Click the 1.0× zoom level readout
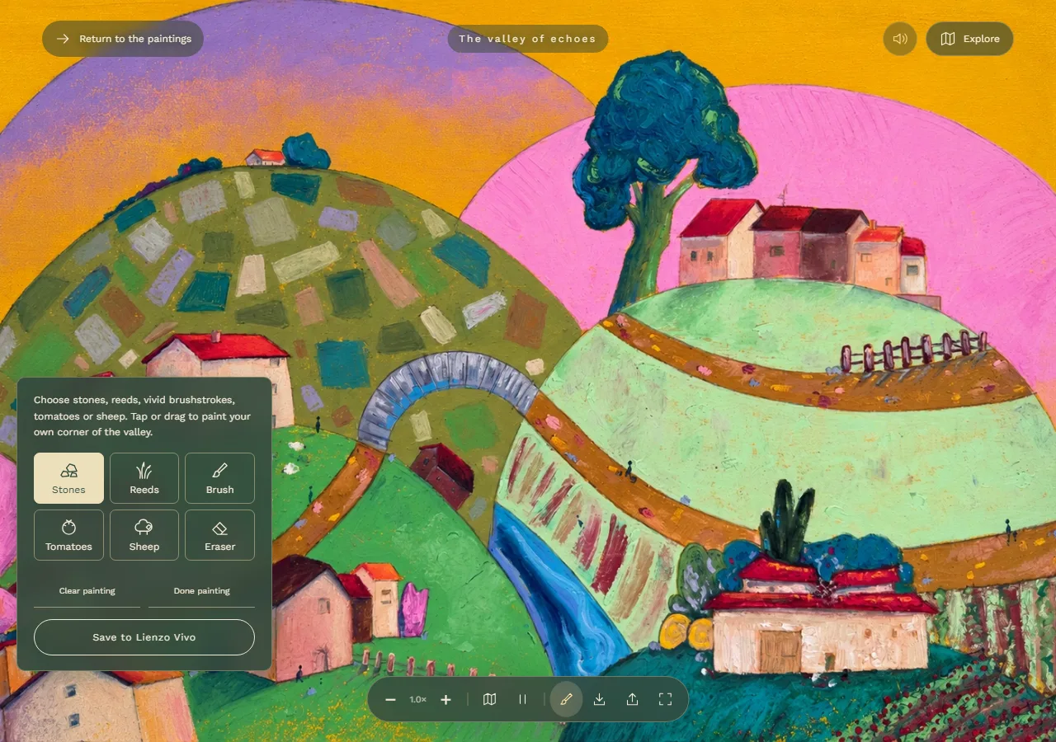 (418, 699)
